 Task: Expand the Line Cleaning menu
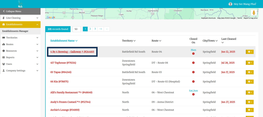[x=20, y=18]
